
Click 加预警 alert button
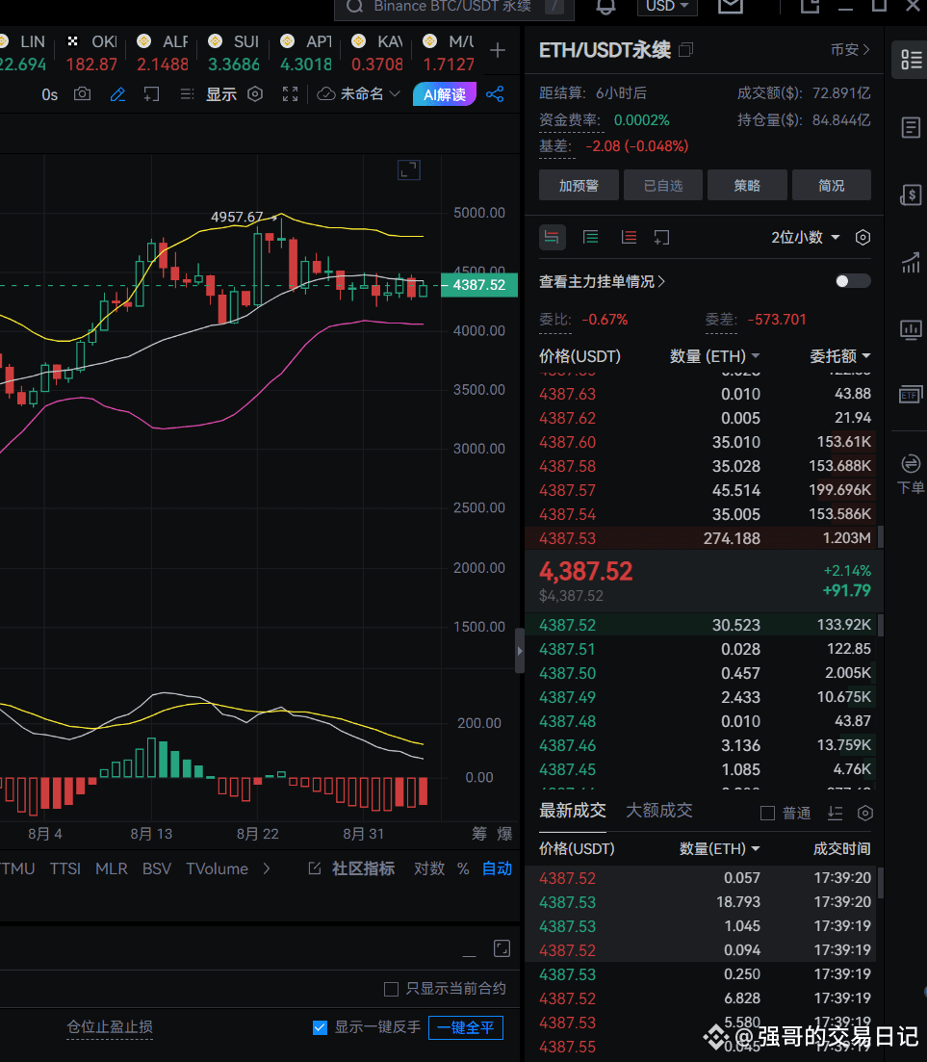pos(579,185)
